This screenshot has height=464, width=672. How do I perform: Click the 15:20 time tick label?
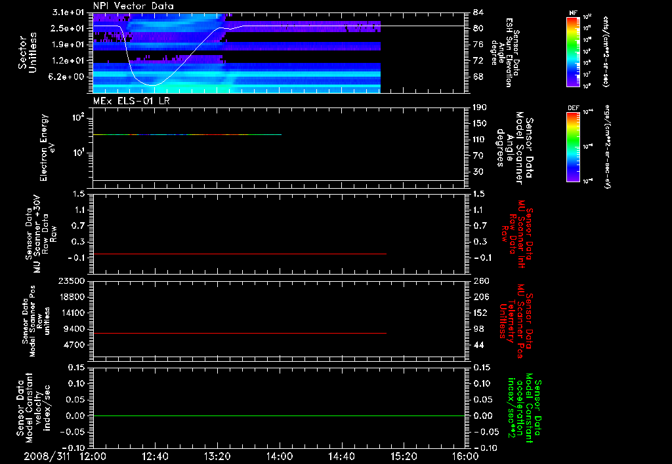tap(404, 456)
